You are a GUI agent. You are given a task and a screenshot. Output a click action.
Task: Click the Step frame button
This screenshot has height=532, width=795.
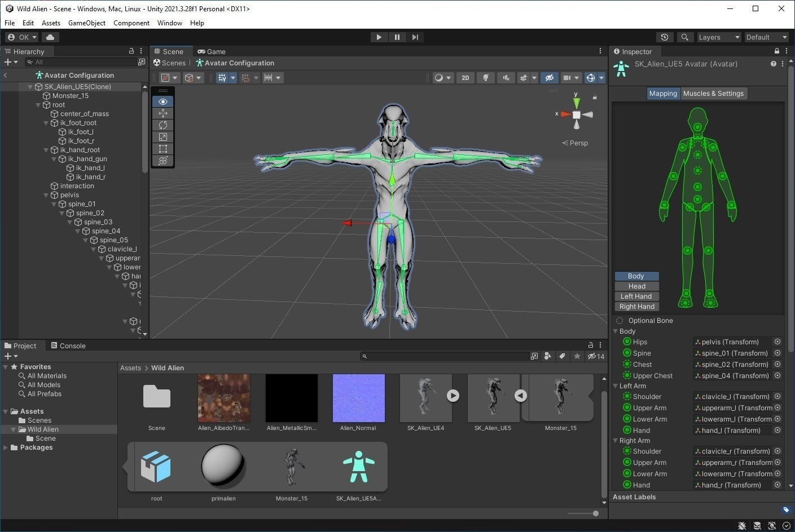click(x=415, y=37)
